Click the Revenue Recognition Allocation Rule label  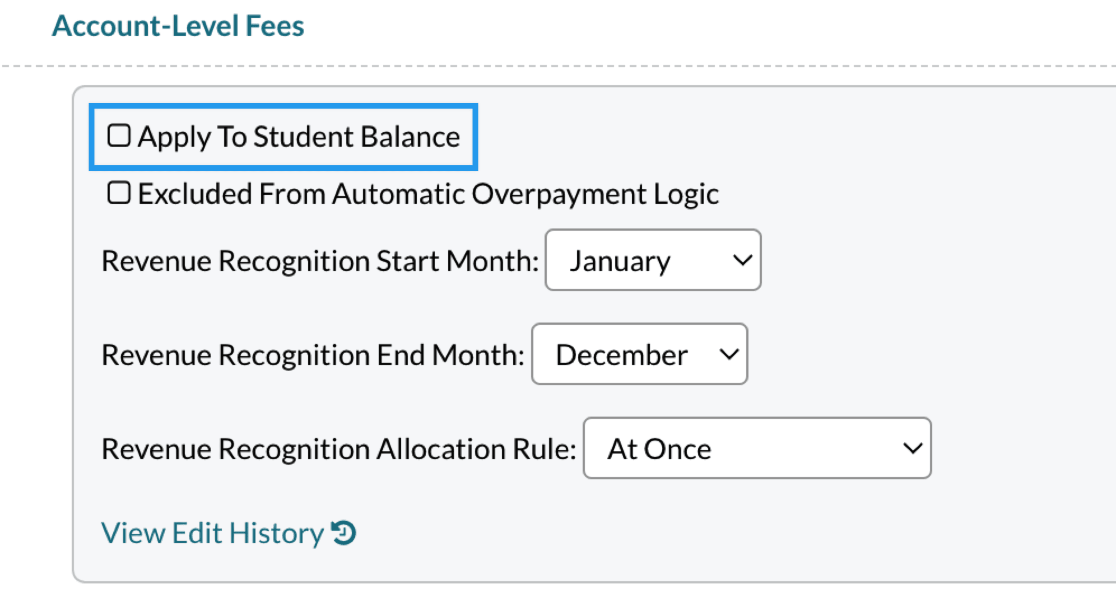pos(338,449)
